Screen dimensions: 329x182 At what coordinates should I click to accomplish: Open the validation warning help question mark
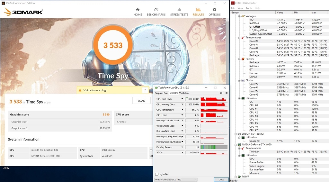pyautogui.click(x=145, y=90)
